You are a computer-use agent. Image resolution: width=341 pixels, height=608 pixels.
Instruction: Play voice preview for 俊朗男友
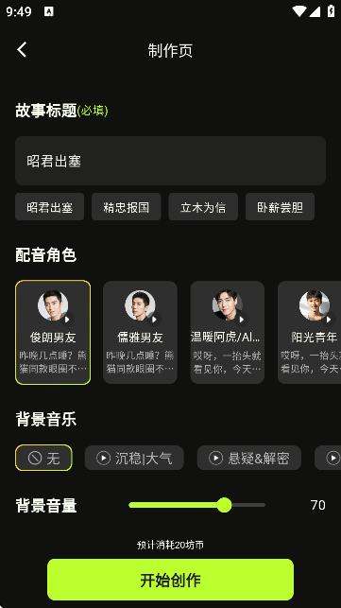67,320
